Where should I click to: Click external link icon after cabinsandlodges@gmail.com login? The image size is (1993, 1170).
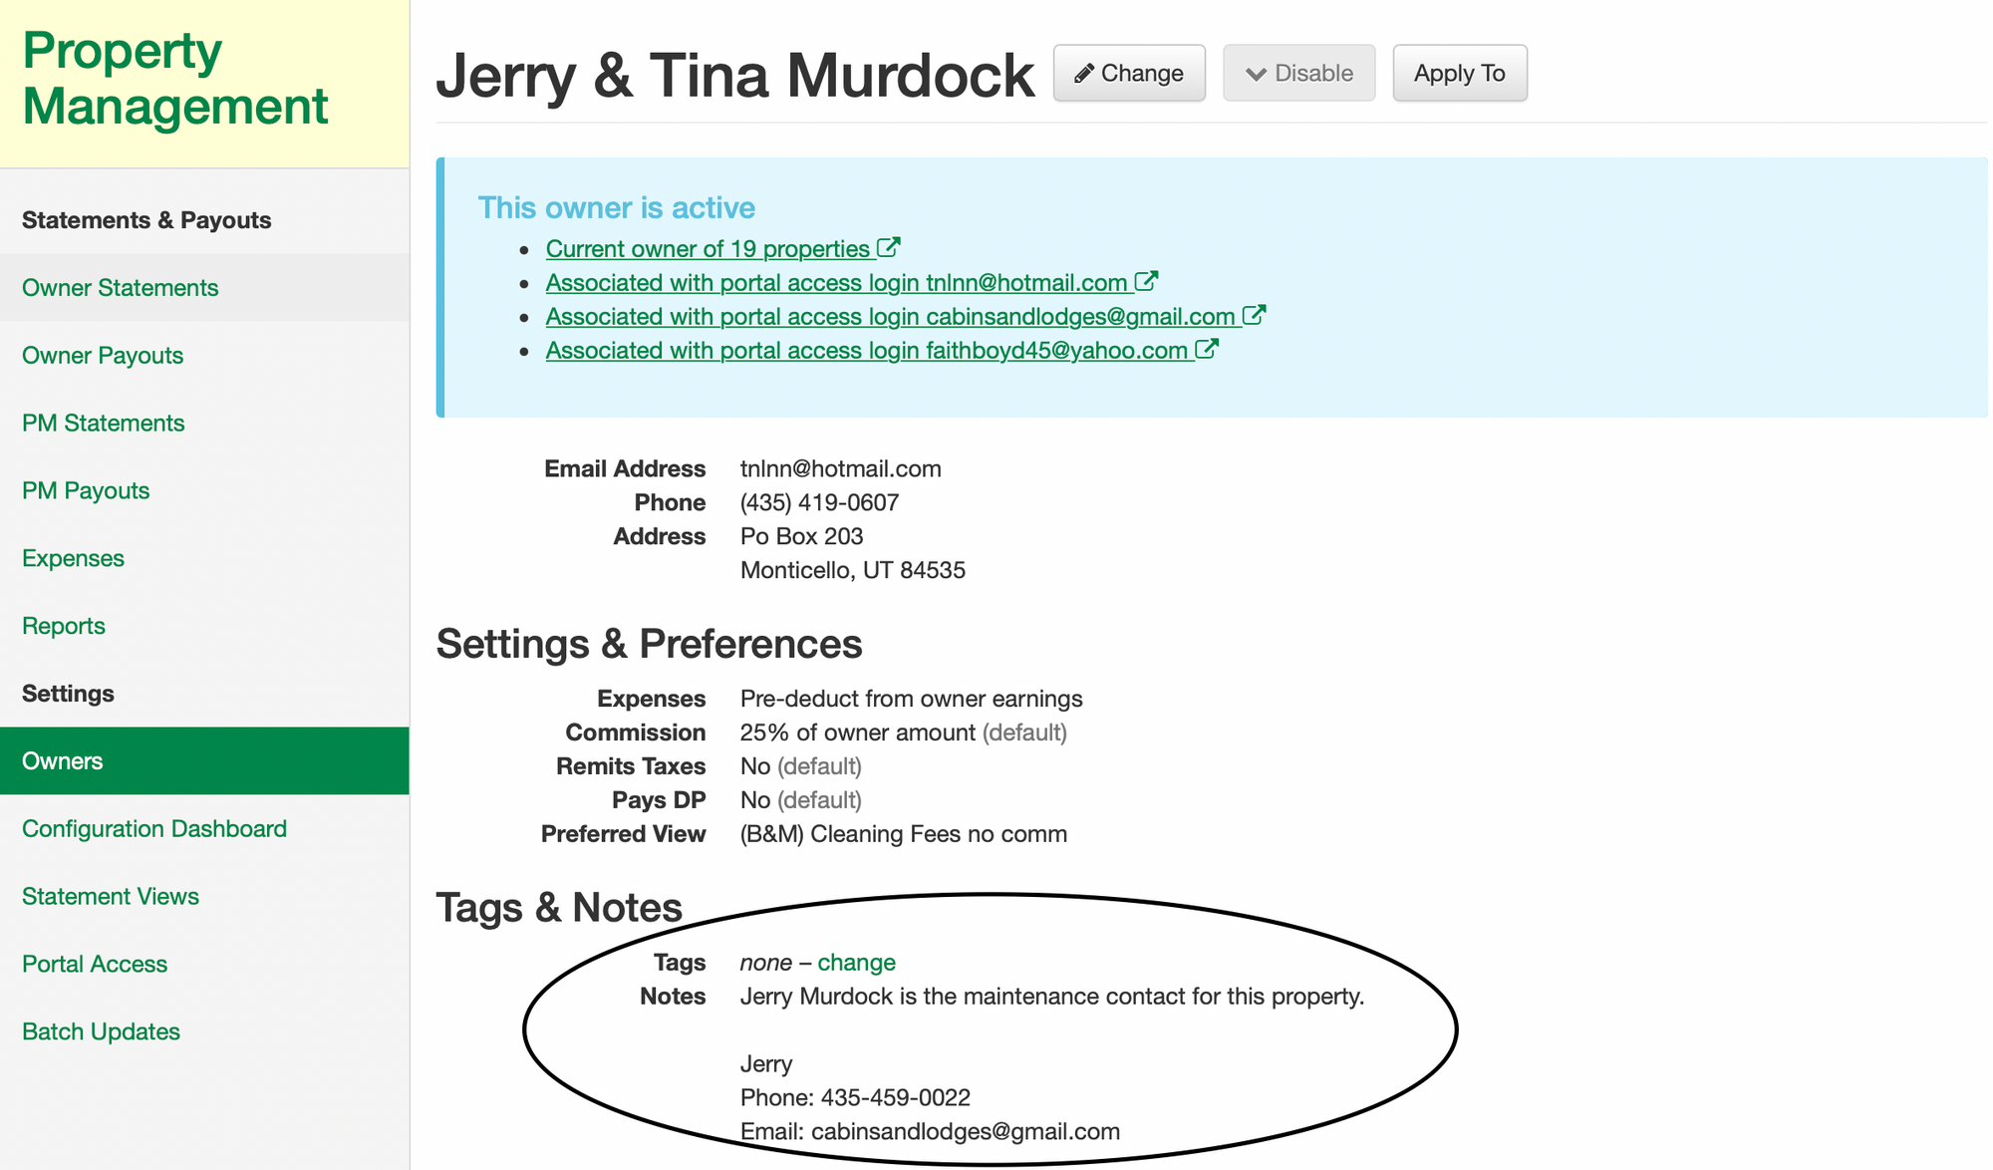pyautogui.click(x=1254, y=315)
